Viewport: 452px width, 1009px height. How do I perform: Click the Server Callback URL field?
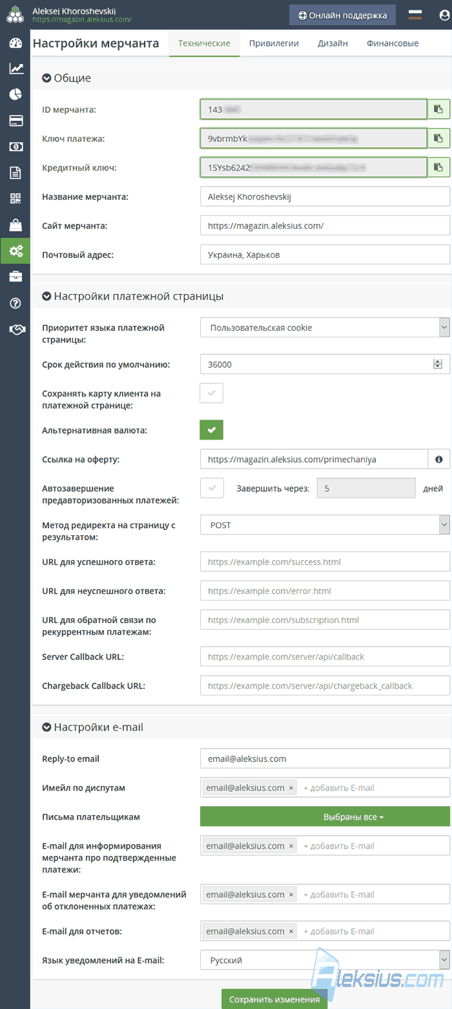[x=325, y=657]
